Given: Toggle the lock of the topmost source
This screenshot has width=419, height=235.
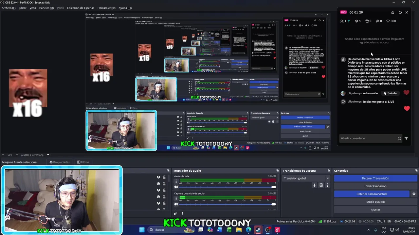Looking at the screenshot, I should coord(164,177).
